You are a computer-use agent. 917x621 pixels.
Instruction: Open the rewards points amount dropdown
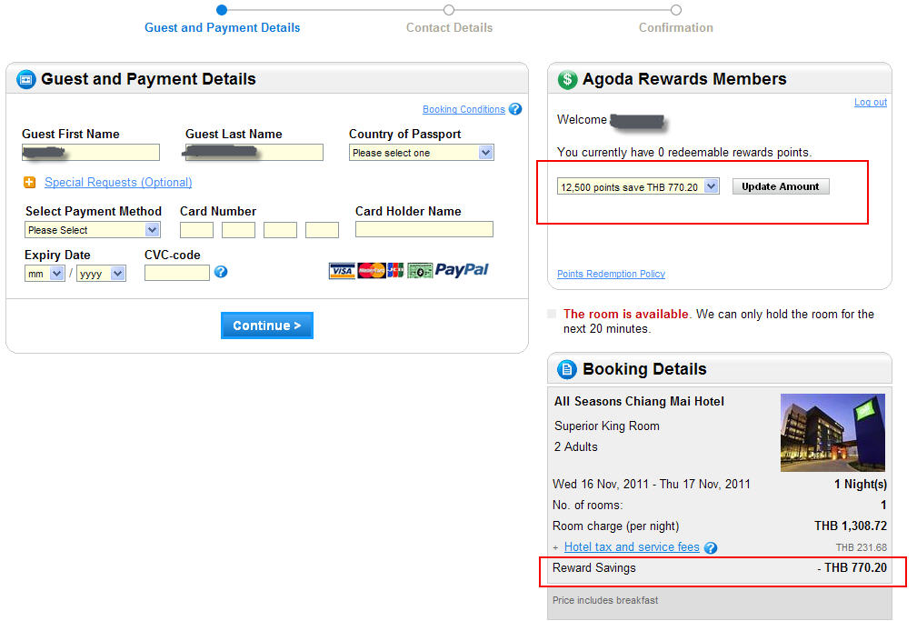(637, 186)
